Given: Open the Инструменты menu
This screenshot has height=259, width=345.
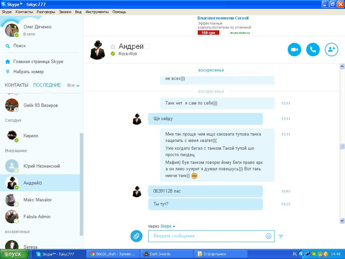Looking at the screenshot, I should (97, 12).
